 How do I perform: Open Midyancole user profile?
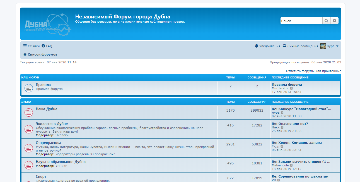(x=280, y=166)
